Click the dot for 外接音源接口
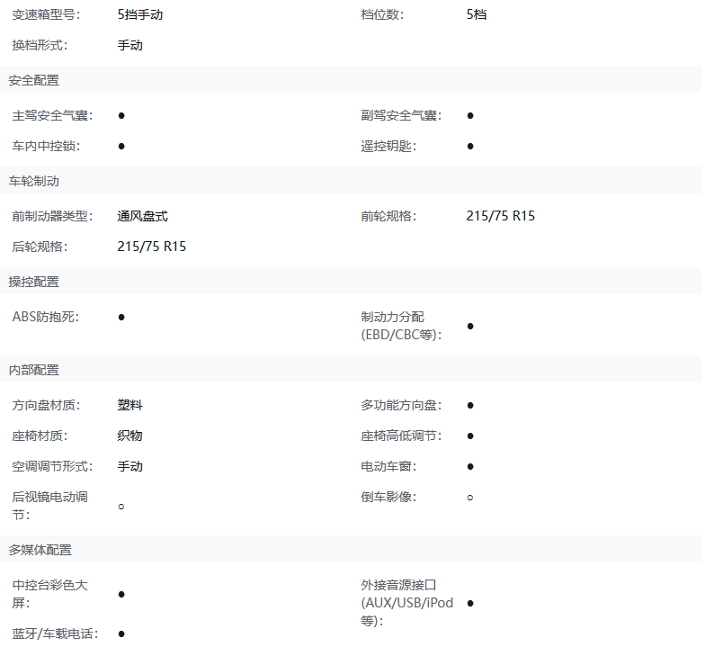Screen dimensions: 705x647 [x=470, y=603]
